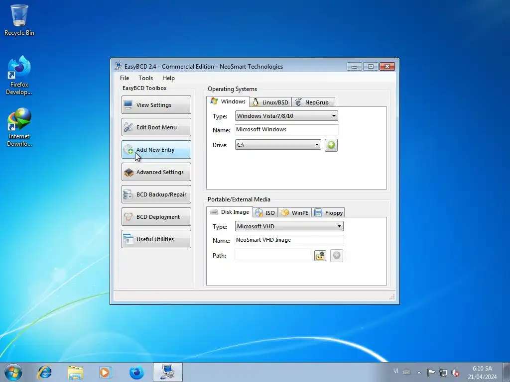The image size is (510, 382).
Task: Select Internet Download Manager desktop shortcut
Action: 19,127
